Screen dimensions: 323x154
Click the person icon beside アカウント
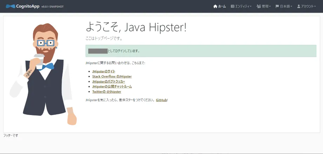click(x=299, y=6)
